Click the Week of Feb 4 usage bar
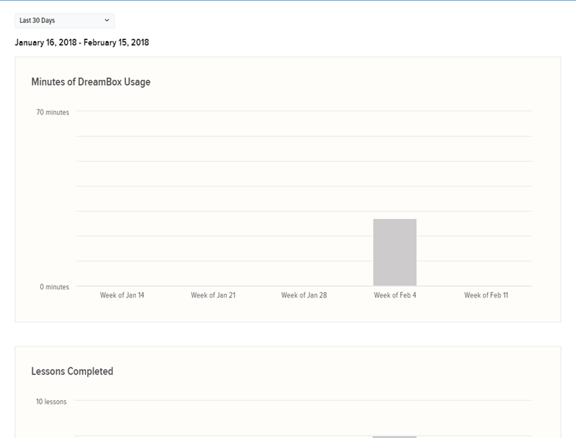 395,252
